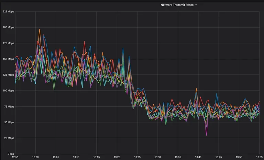264x160 pixels.
Task: Click the 12:55 time axis label
Action: click(15, 157)
